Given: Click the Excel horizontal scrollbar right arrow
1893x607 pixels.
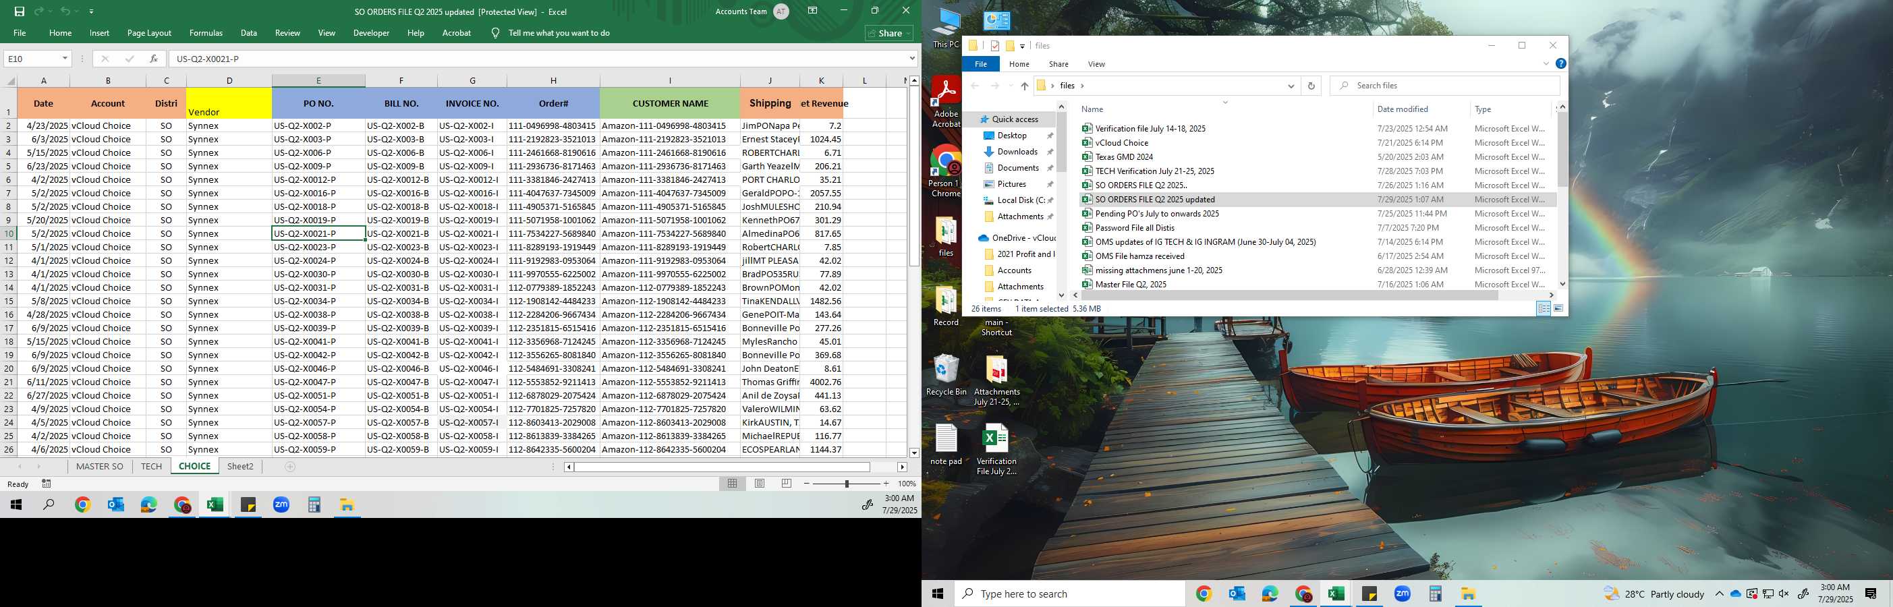Looking at the screenshot, I should click(x=902, y=467).
